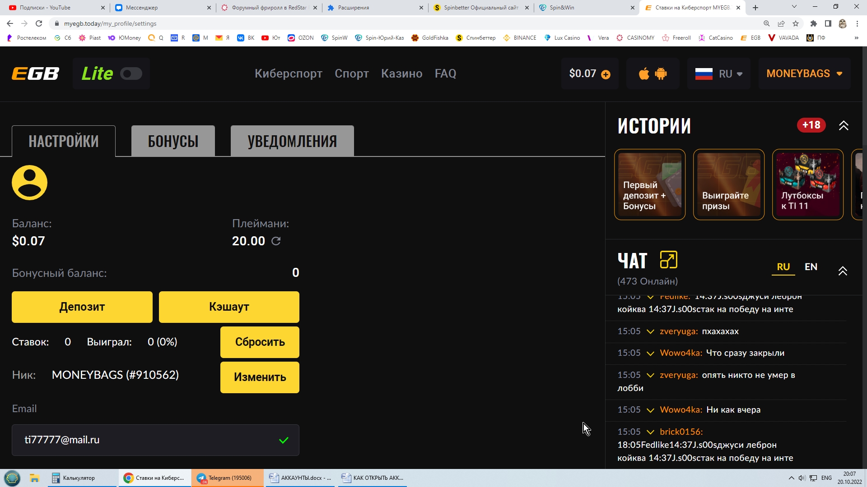Open Chrome side panel icon

coord(828,23)
